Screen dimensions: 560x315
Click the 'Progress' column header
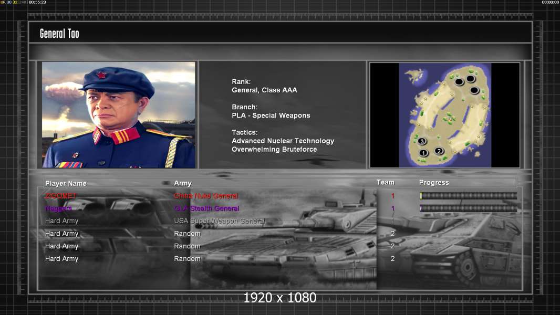point(434,183)
